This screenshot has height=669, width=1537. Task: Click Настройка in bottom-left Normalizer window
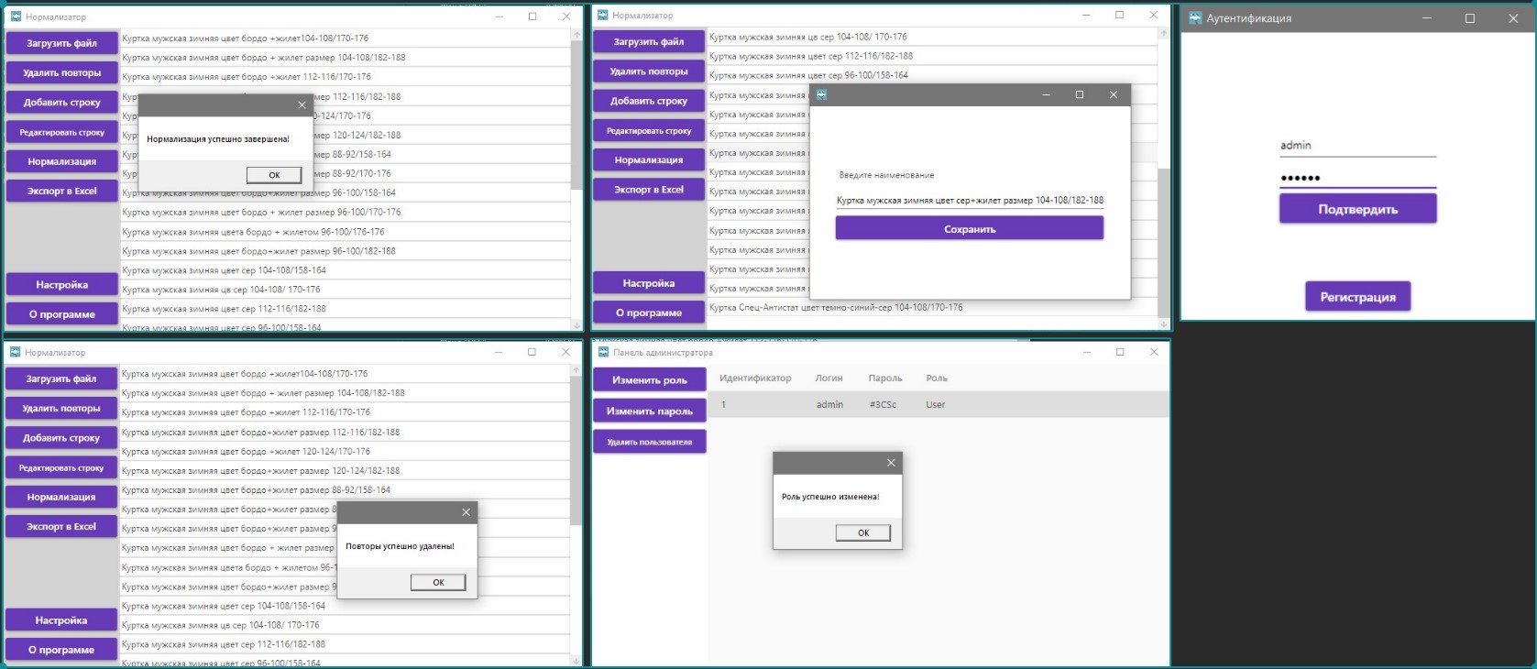pos(61,620)
